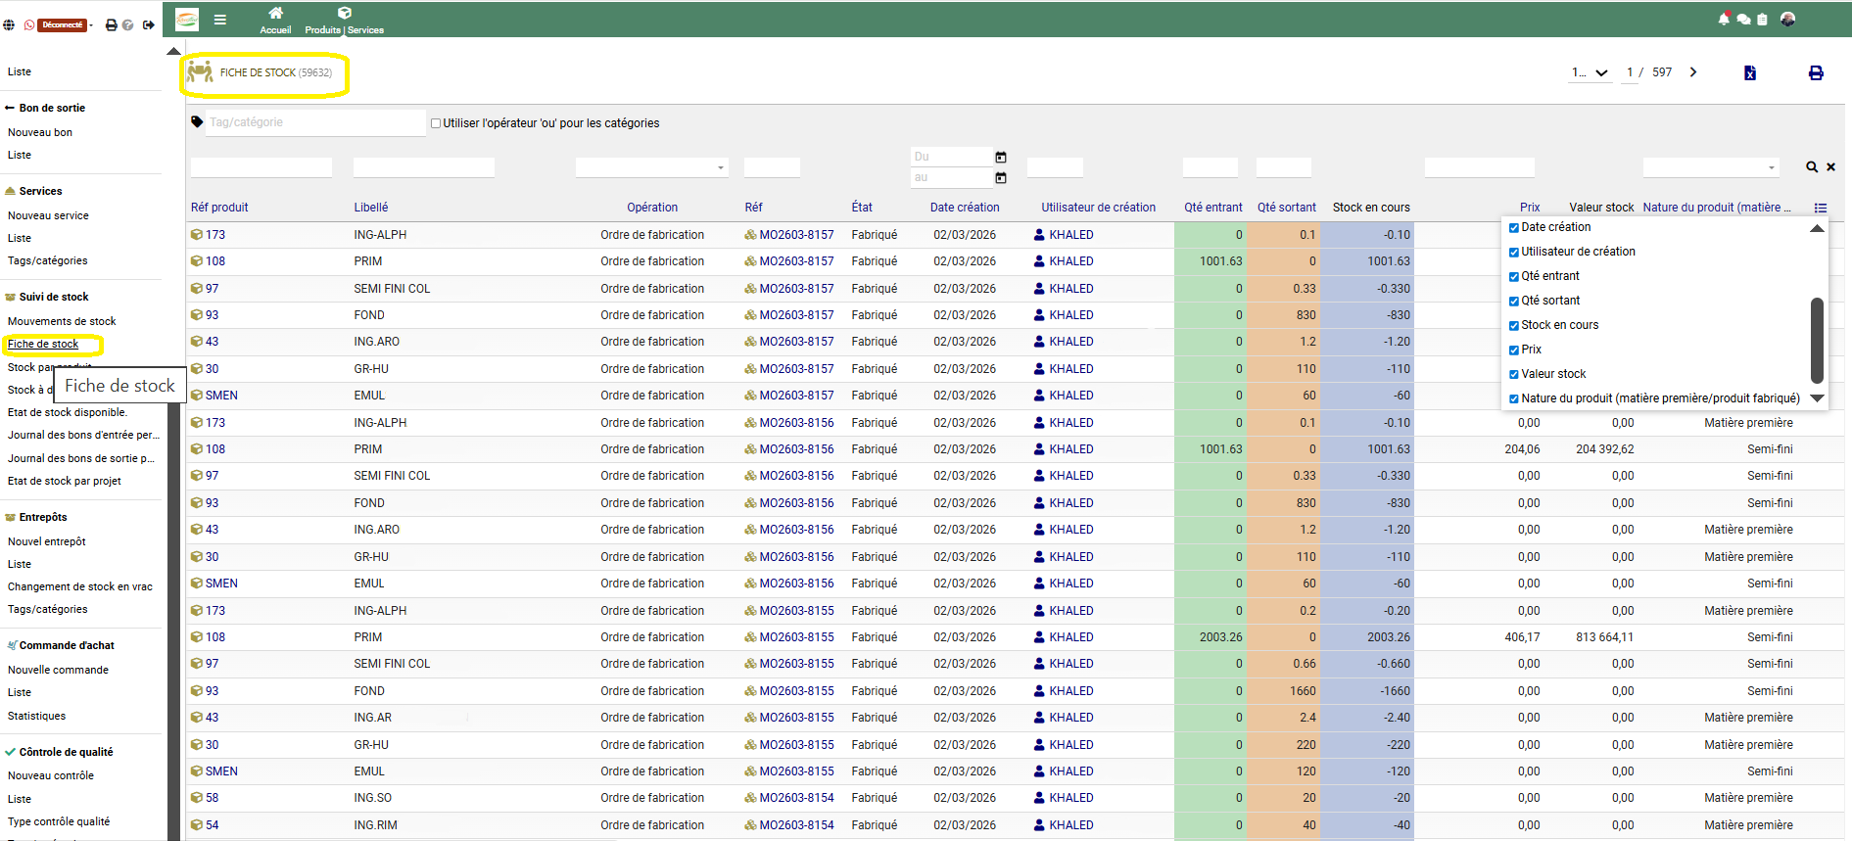Clear filters with the X icon
The width and height of the screenshot is (1852, 841).
coord(1830,167)
